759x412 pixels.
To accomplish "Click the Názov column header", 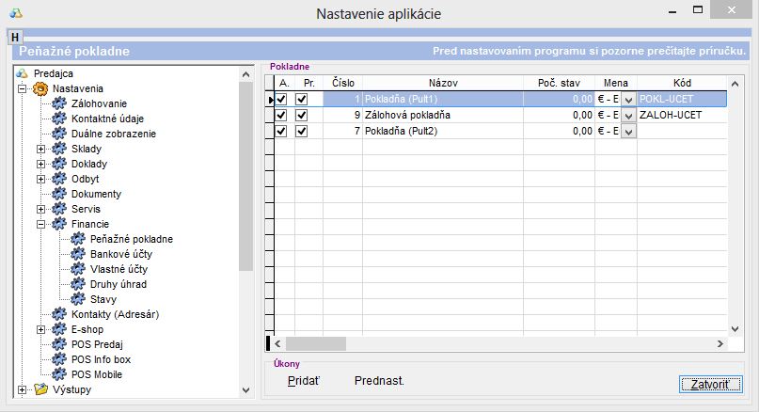I will tap(441, 83).
